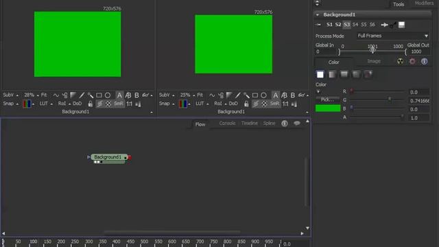Toggle SmR smooth resize in right viewer
Screen dimensions: 439x247
pos(274,104)
